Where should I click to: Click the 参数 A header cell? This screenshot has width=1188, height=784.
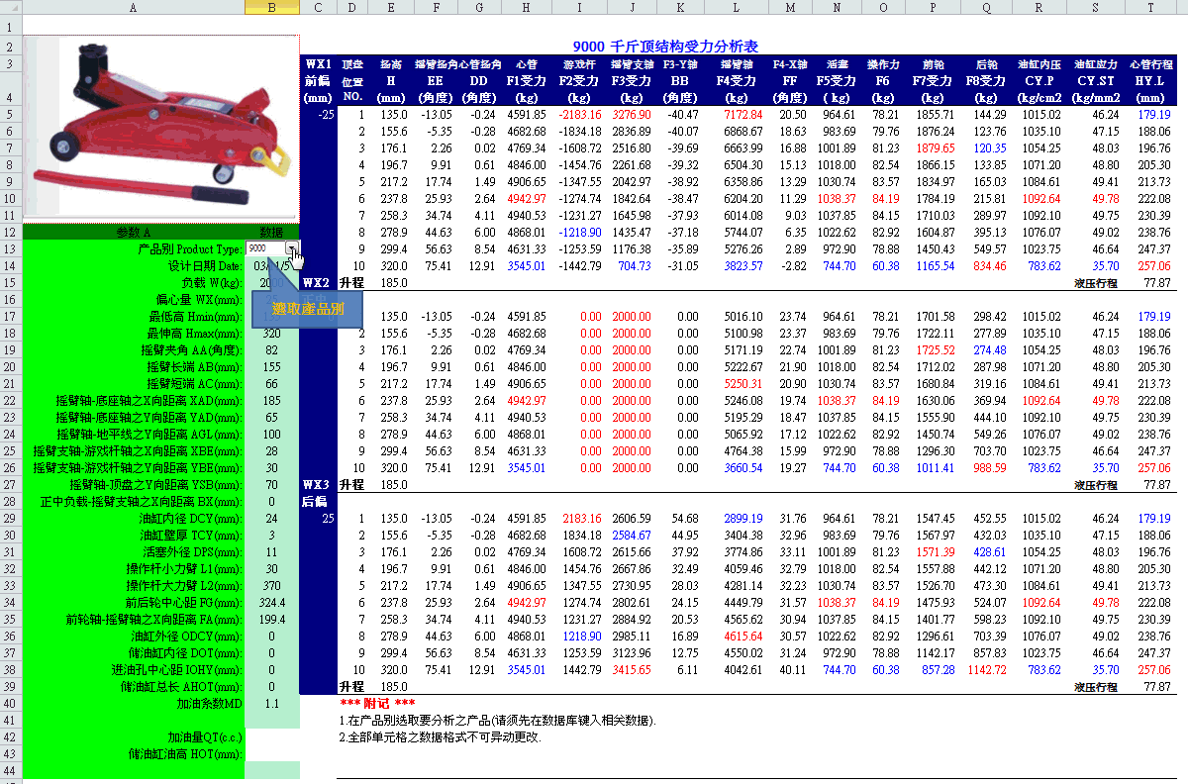133,232
